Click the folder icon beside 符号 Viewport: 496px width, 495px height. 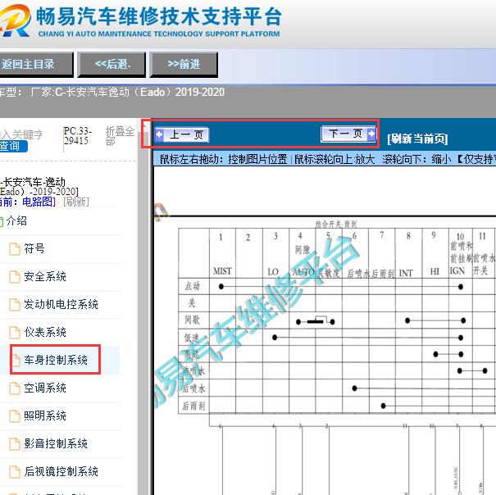[x=15, y=249]
